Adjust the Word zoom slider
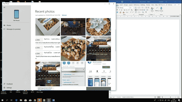This screenshot has height=102, width=182. pos(170,97)
